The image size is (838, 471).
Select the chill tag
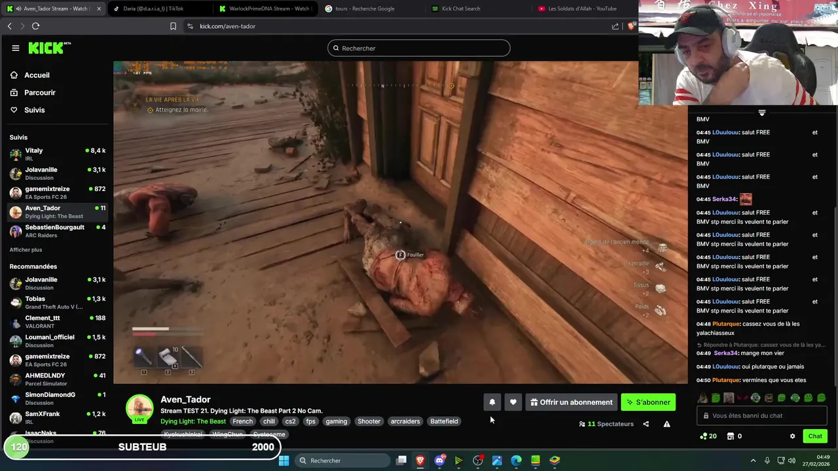(269, 421)
